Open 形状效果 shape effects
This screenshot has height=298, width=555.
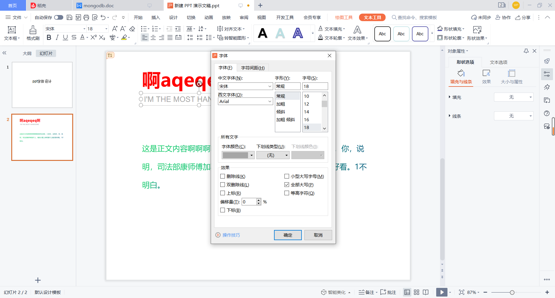click(477, 33)
